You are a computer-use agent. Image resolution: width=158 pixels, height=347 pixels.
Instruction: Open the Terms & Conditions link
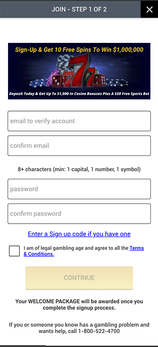pos(83,251)
